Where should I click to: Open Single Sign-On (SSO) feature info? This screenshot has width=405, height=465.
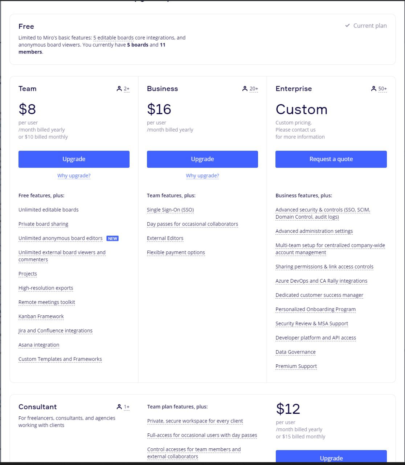pyautogui.click(x=170, y=210)
